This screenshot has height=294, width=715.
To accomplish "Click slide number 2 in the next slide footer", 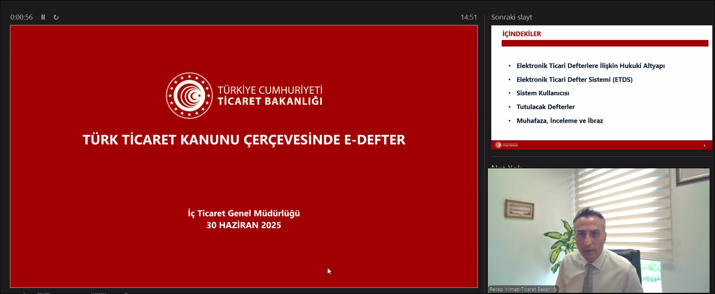I will 704,145.
